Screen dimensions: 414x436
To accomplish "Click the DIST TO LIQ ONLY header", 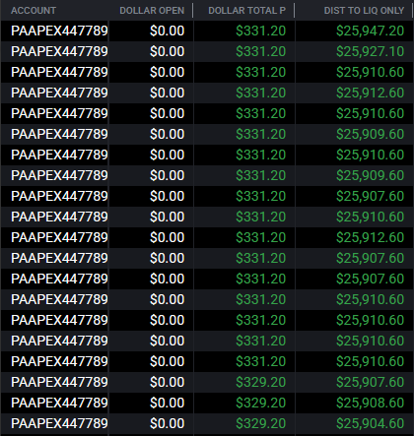I will [x=364, y=11].
